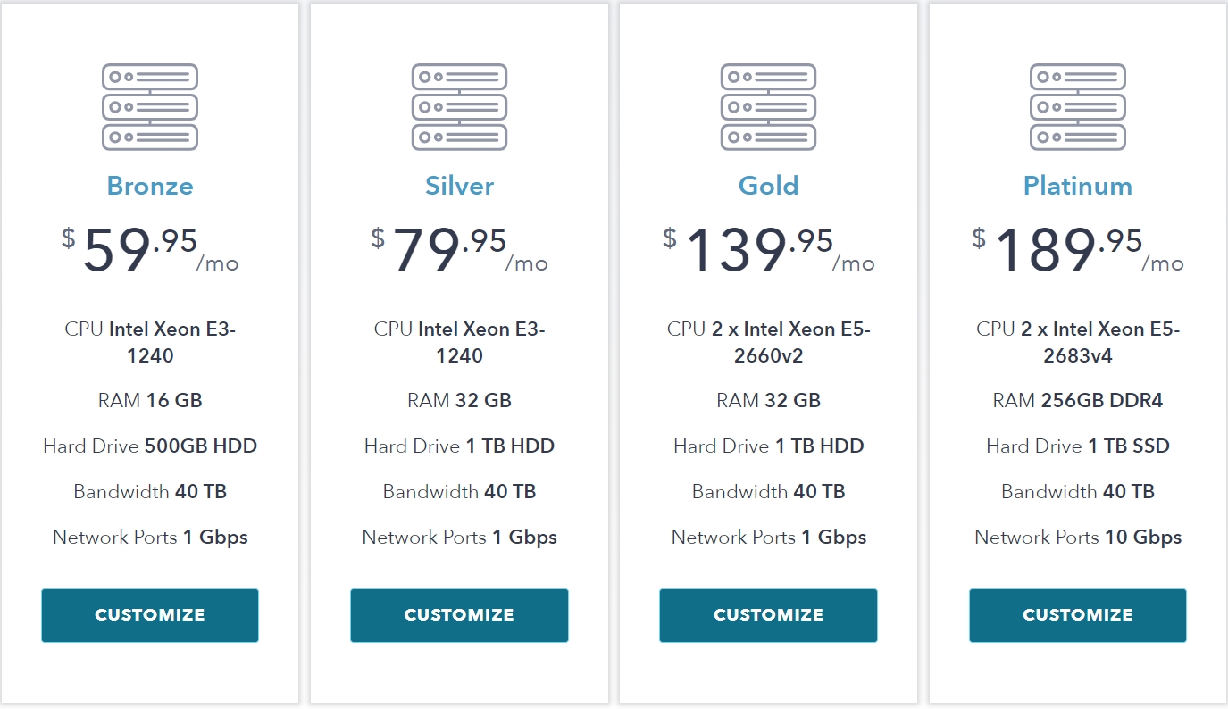The width and height of the screenshot is (1228, 709).
Task: Customize the Bronze server plan
Action: pyautogui.click(x=150, y=615)
